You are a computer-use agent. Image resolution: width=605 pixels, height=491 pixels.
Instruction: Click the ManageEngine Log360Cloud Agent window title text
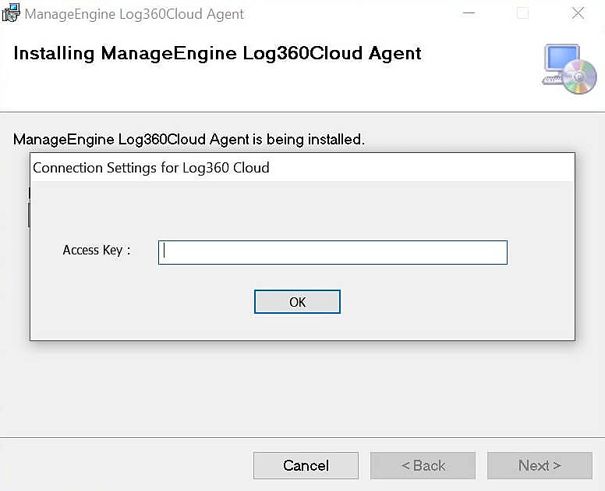(134, 14)
